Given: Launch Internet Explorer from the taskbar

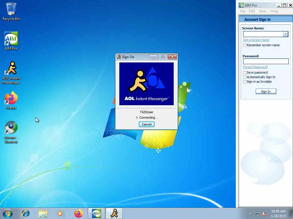Looking at the screenshot, I should coord(25,213).
